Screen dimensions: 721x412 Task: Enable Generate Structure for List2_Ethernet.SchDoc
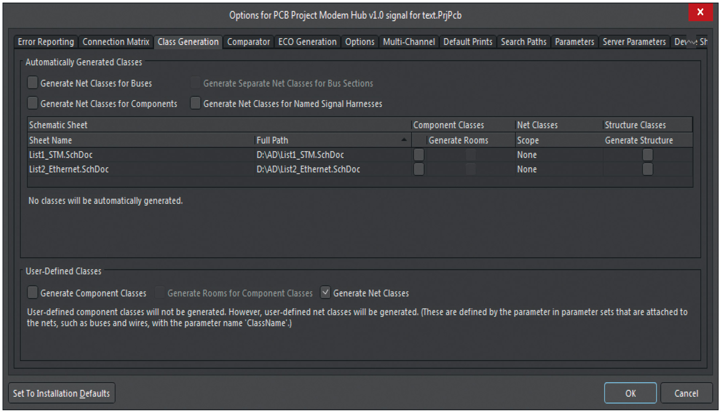[647, 169]
